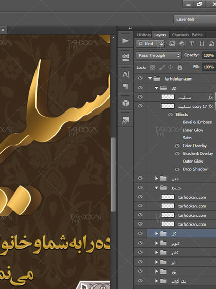Open the 3D cube panel icon
216x289 pixels.
[x=125, y=103]
